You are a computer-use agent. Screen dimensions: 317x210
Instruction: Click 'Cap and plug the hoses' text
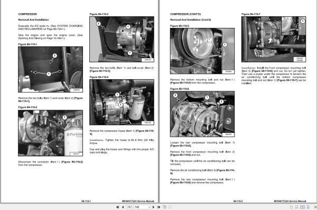[x=122, y=151]
